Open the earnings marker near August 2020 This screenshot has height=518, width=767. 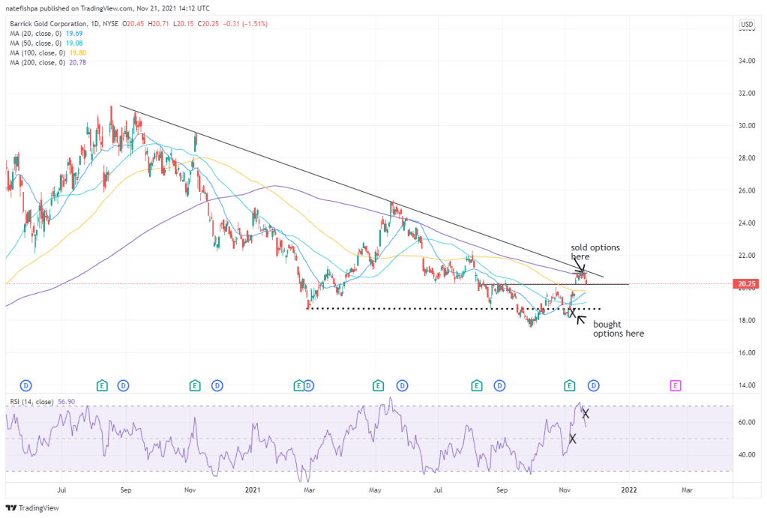click(x=102, y=385)
